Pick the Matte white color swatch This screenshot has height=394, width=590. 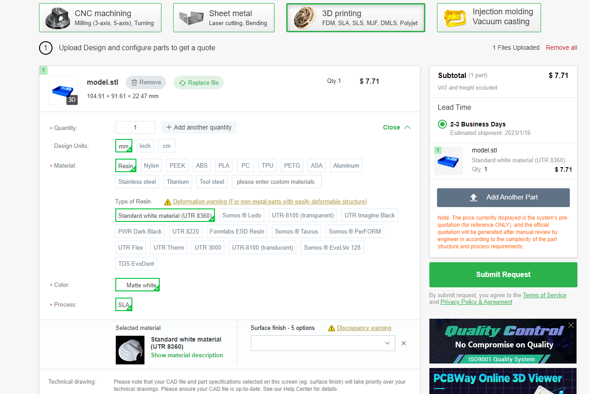tap(137, 285)
